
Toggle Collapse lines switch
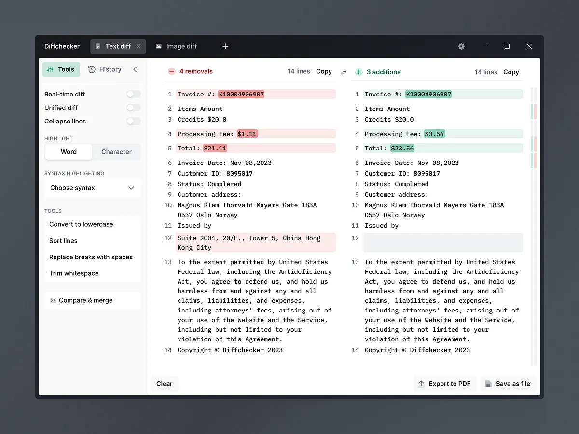tap(133, 121)
